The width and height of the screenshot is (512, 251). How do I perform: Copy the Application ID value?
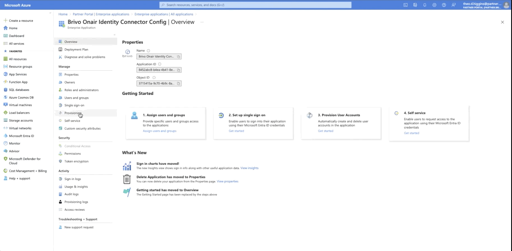click(178, 70)
